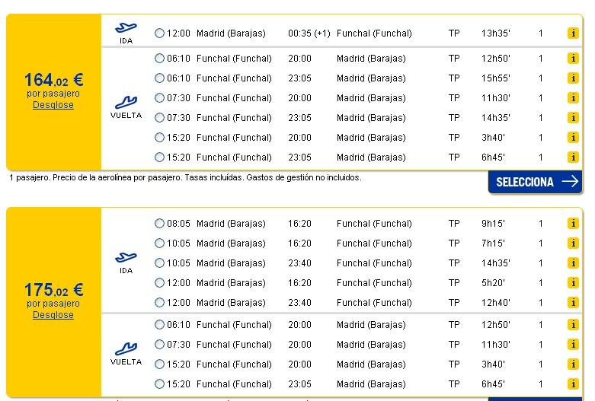Open info icon for 5h20' outbound flight
Screen dimensions: 595x401
[573, 283]
